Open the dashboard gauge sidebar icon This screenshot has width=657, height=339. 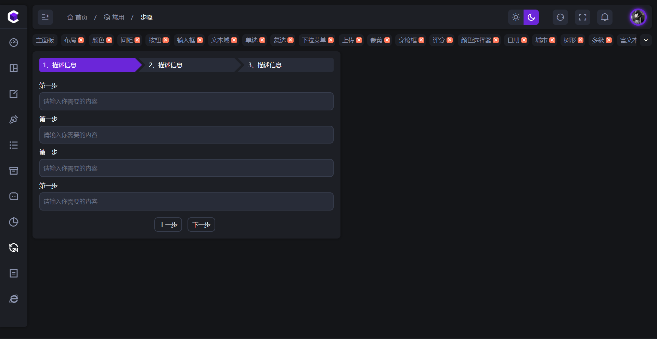pos(14,42)
